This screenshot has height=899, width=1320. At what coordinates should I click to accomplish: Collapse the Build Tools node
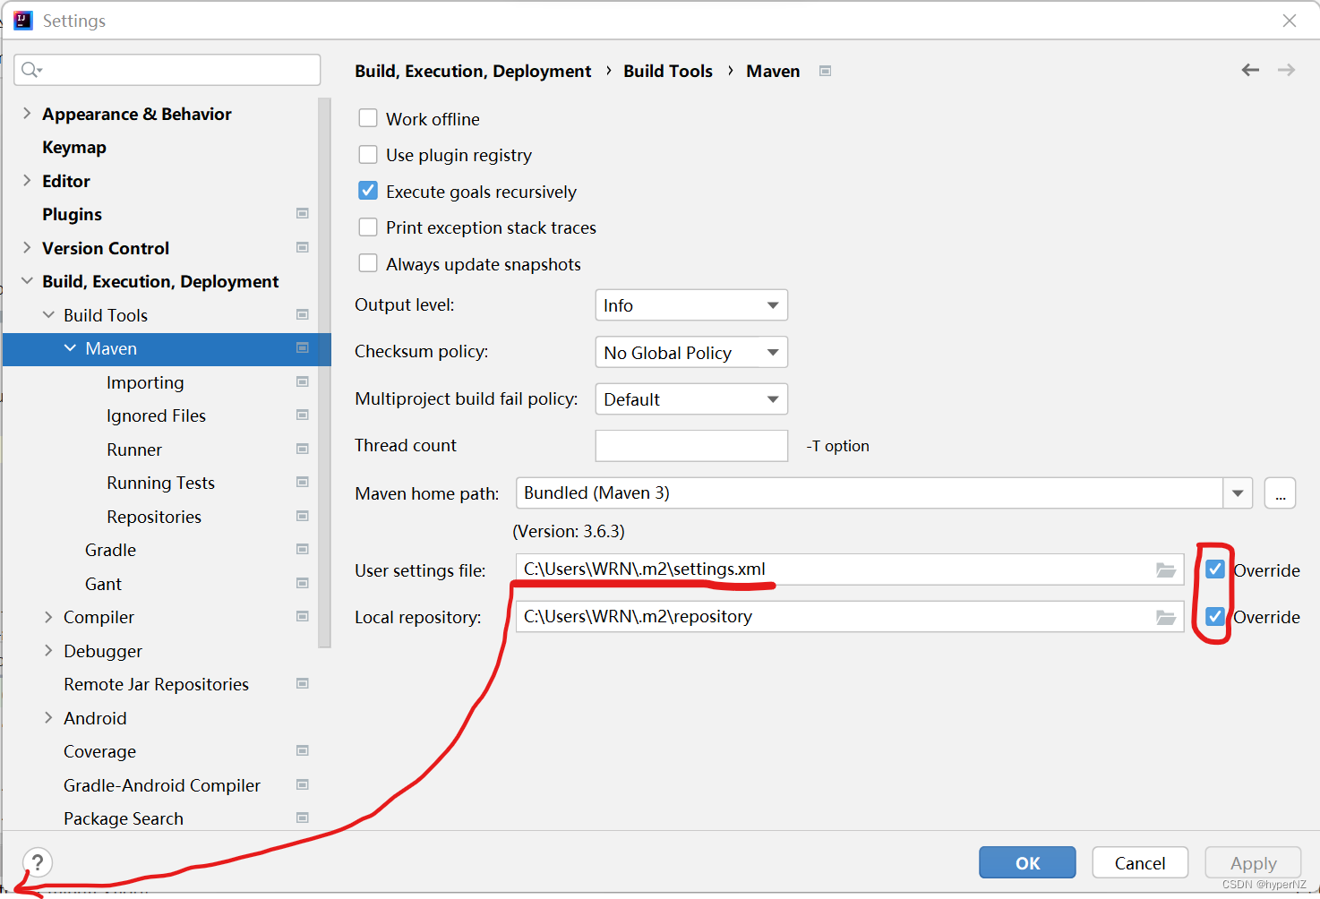point(48,314)
